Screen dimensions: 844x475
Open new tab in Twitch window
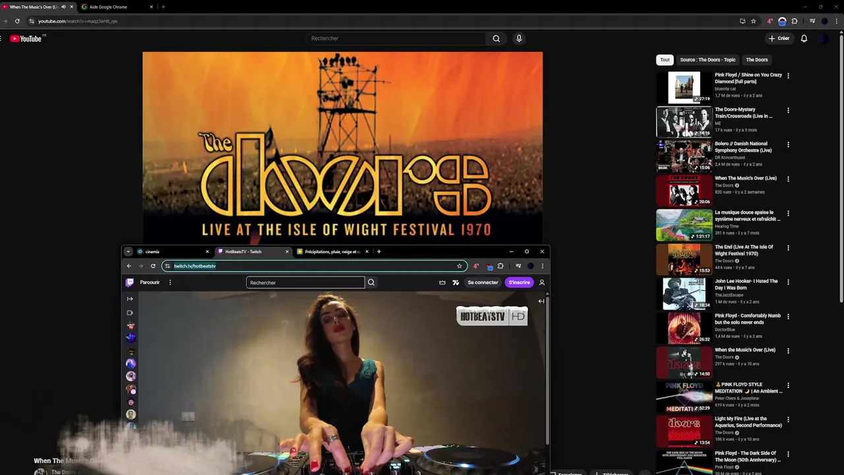[378, 251]
